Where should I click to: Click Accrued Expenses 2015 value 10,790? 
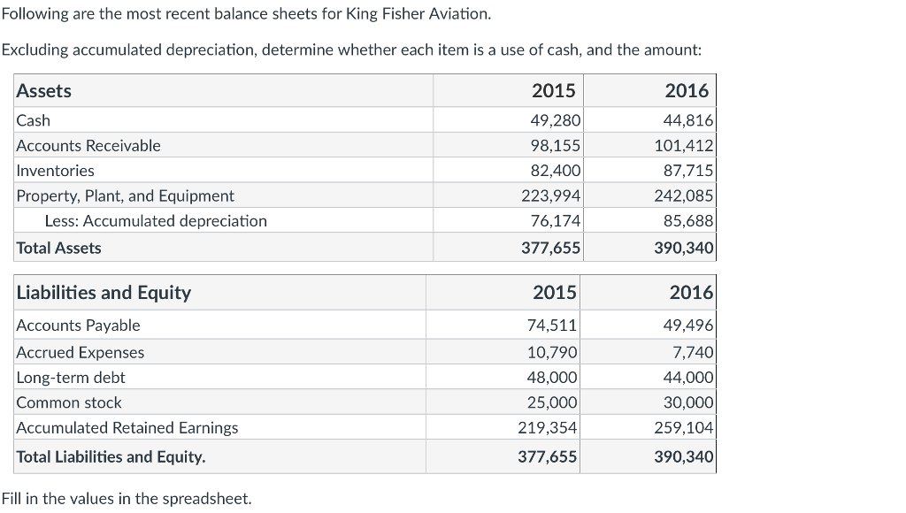pos(552,352)
